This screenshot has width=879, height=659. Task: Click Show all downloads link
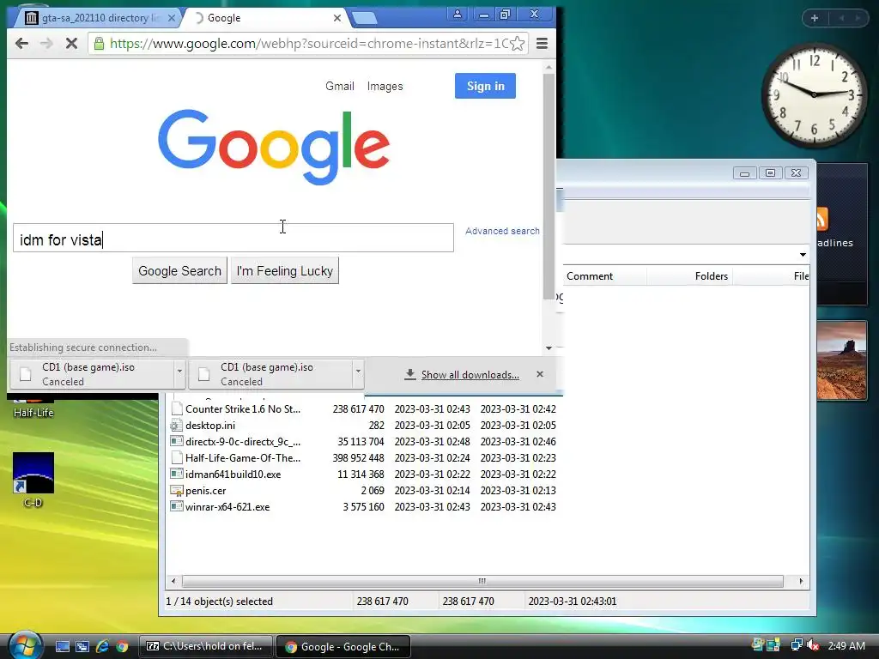[470, 375]
